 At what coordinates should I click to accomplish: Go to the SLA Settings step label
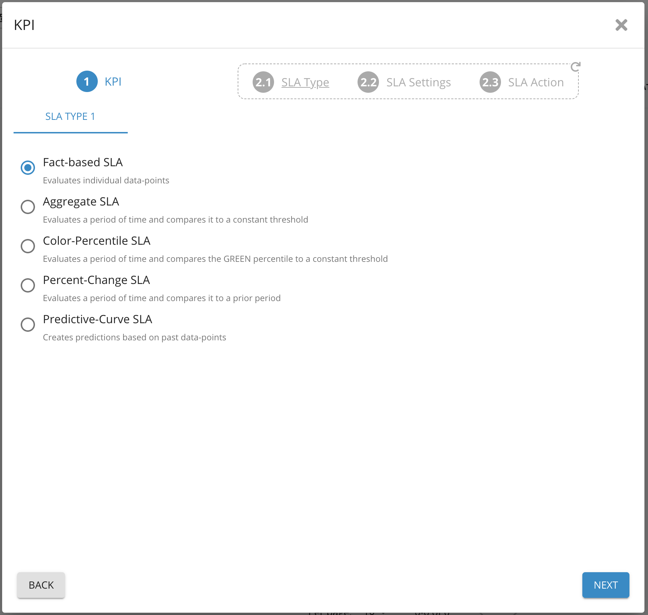pyautogui.click(x=419, y=82)
